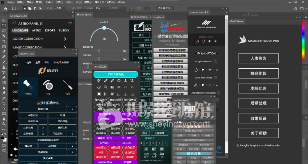Click the 皮肤处理 button in Magic Retouch Pro
The image size is (308, 164).
point(258,88)
